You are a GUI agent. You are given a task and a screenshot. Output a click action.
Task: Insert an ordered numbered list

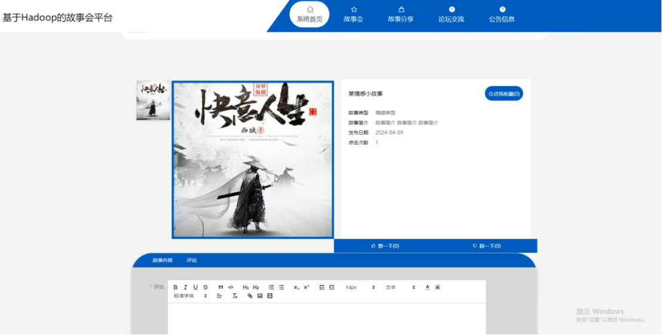point(271,287)
